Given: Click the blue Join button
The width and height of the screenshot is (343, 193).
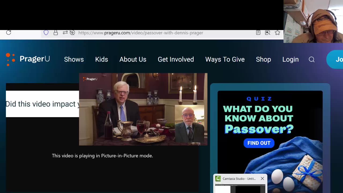Looking at the screenshot, I should click(x=335, y=59).
